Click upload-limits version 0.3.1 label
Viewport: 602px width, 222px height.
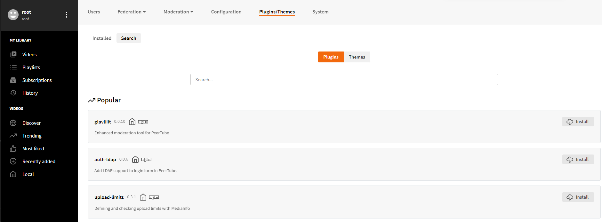[x=132, y=197]
